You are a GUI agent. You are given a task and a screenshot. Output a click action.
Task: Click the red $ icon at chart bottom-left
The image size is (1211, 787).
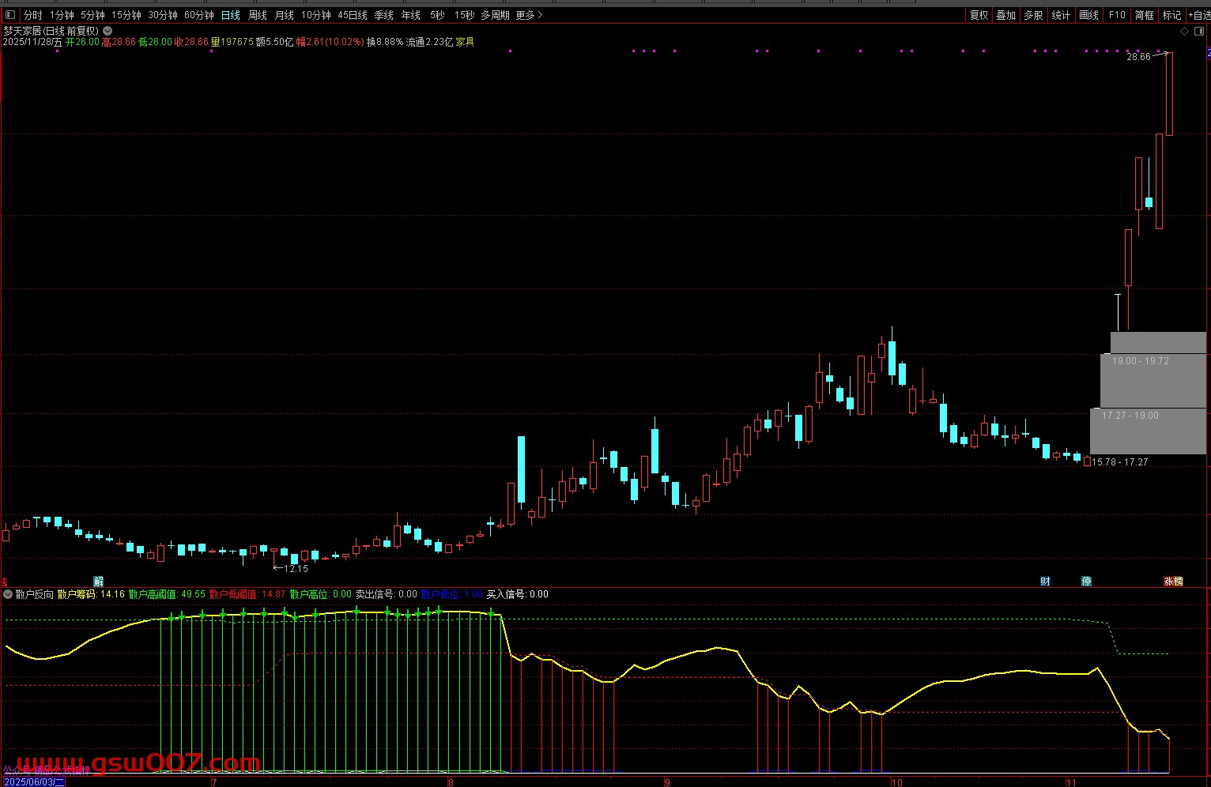(x=5, y=582)
